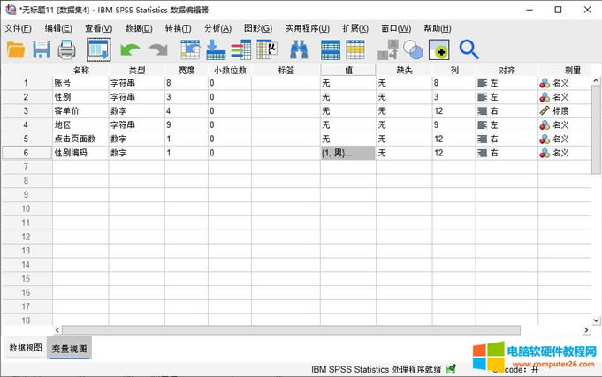Open the 转换(T) menu
602x377 pixels.
click(x=178, y=28)
